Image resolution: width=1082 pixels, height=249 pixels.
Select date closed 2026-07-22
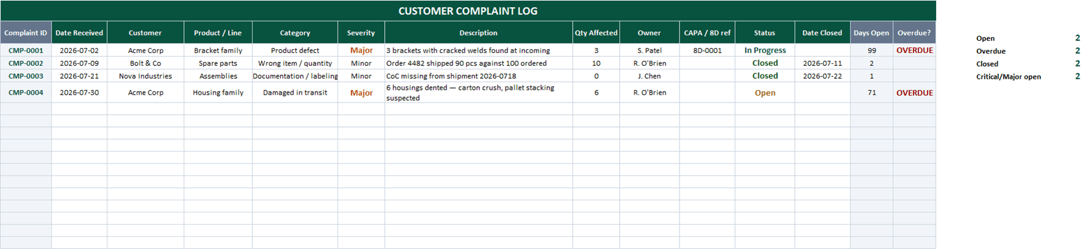tap(822, 76)
